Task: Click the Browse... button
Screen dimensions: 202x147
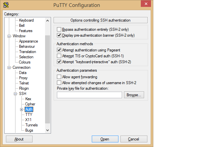Action: (134, 95)
